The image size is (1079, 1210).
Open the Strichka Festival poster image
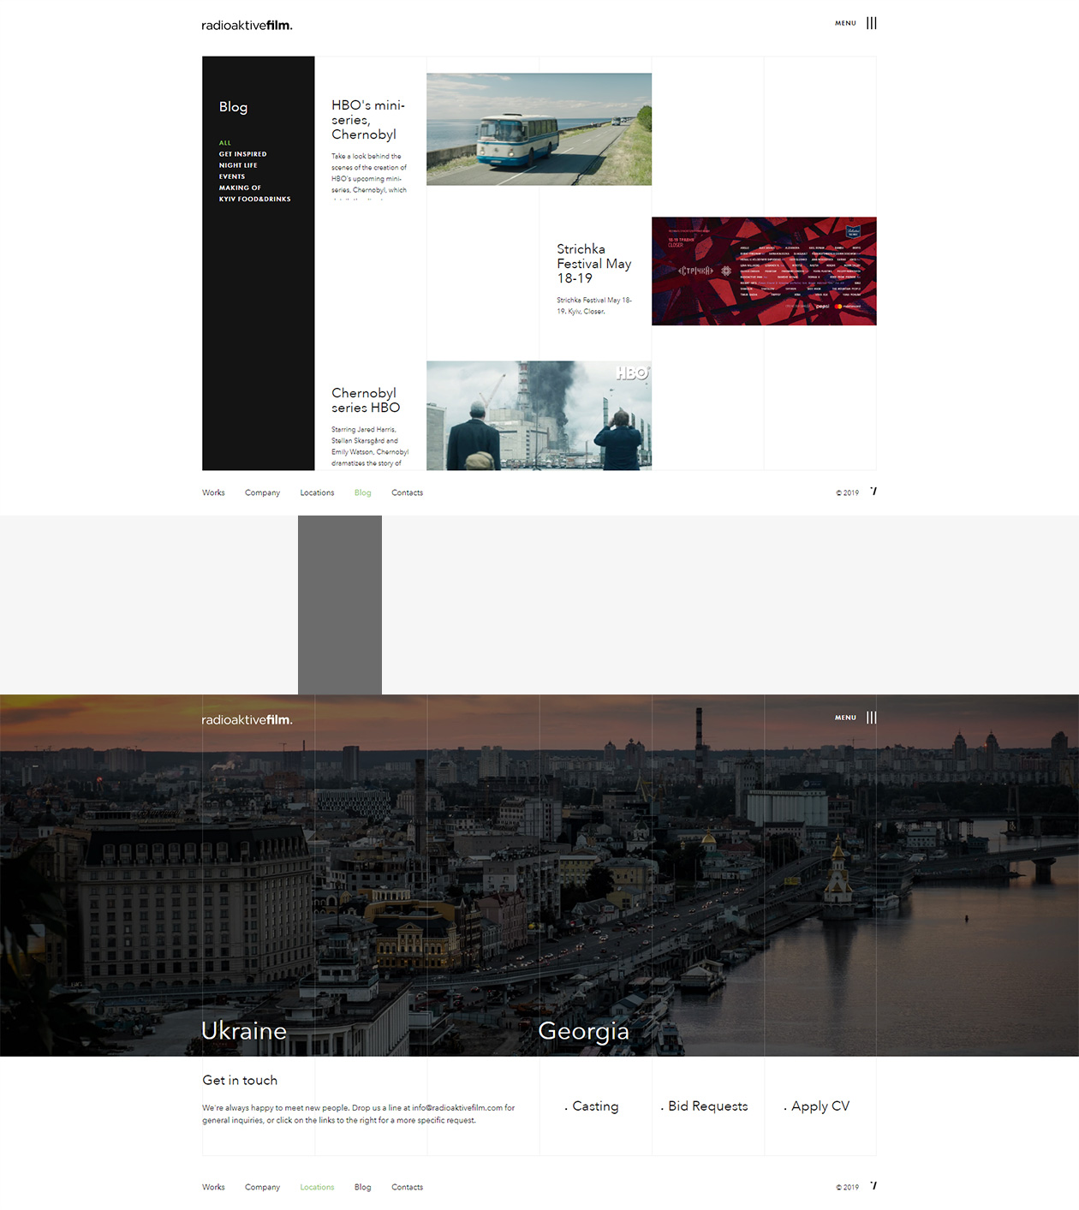[764, 271]
